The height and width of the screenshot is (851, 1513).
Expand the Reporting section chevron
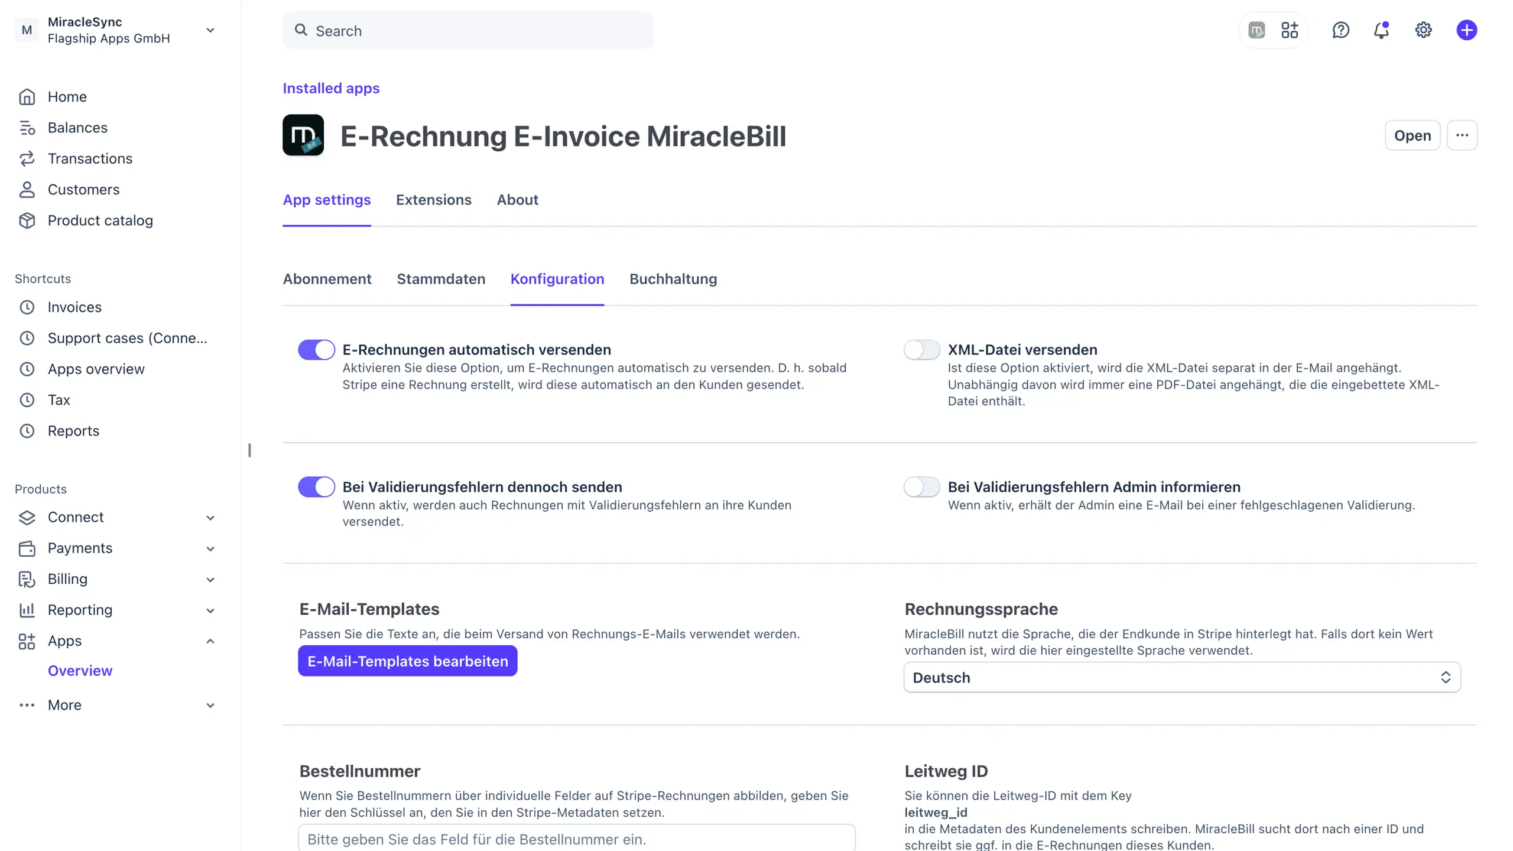click(210, 610)
